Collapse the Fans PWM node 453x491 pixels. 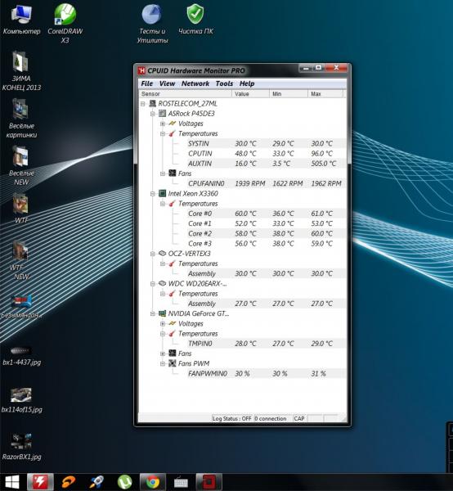pos(163,363)
